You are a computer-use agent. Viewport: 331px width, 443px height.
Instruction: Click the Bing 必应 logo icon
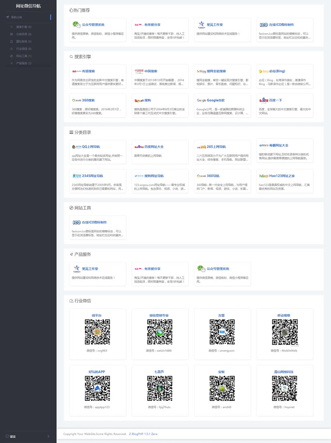click(264, 71)
